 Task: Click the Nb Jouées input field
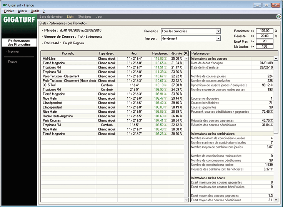pos(265,47)
